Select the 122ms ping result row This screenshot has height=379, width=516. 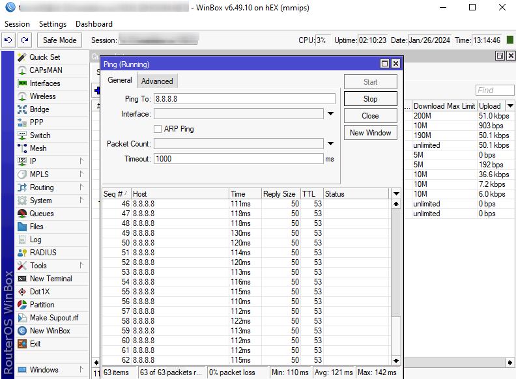[246, 321]
